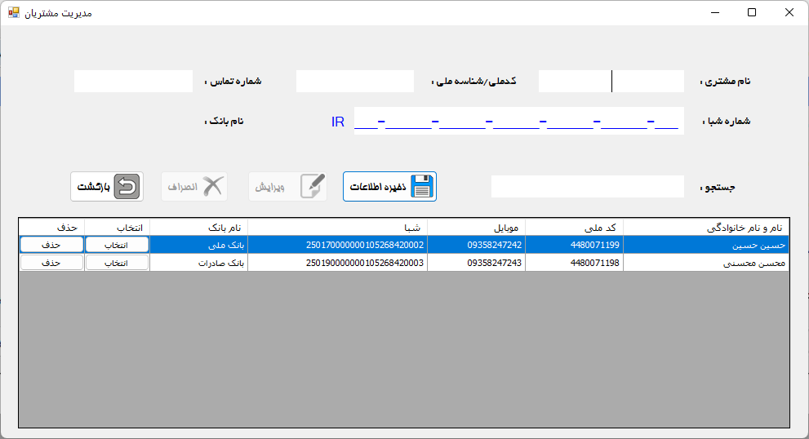Screen dimensions: 809x439
Task: Click Sheba cell ending in 420003
Action: [x=337, y=263]
